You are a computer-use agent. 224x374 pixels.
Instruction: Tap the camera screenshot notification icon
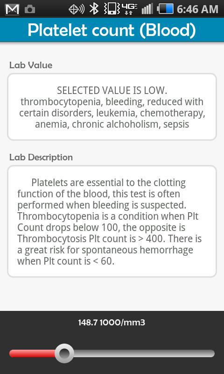[x=30, y=9]
